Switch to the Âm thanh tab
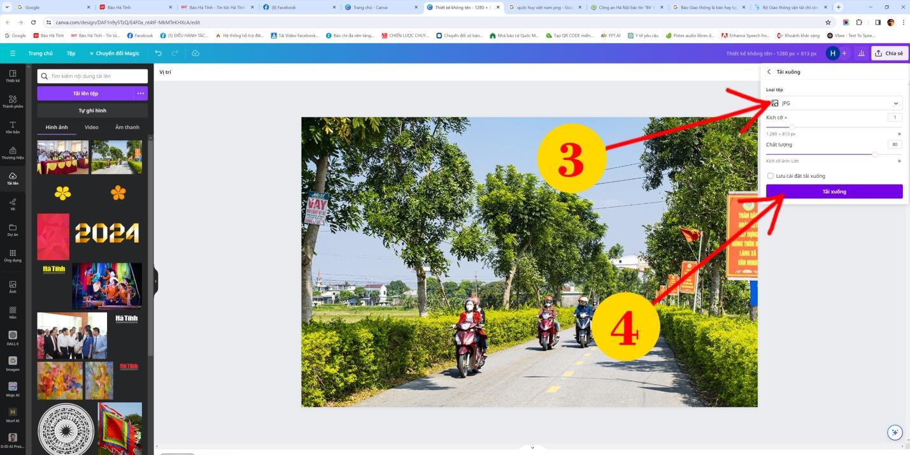This screenshot has height=455, width=910. (x=127, y=127)
